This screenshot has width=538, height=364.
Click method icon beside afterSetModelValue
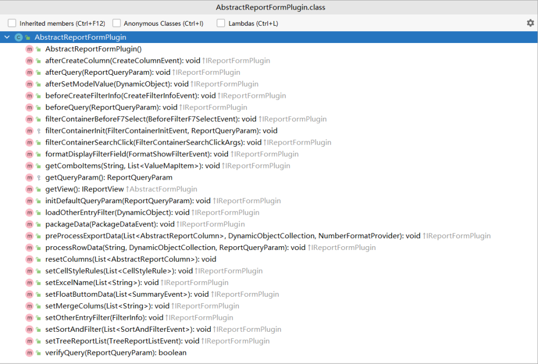[30, 84]
